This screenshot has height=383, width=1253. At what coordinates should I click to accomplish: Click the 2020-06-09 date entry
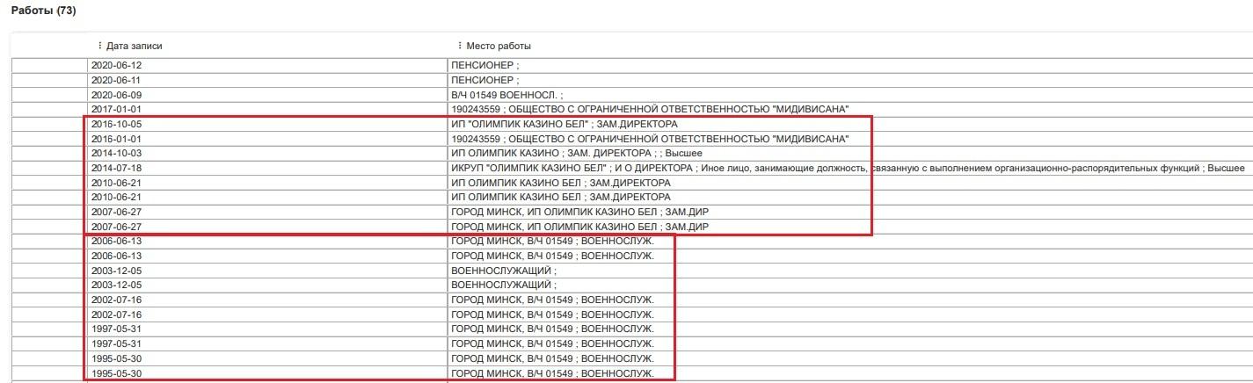click(117, 95)
